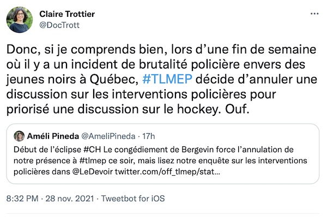Click Améli Pineda's display name

click(53, 136)
